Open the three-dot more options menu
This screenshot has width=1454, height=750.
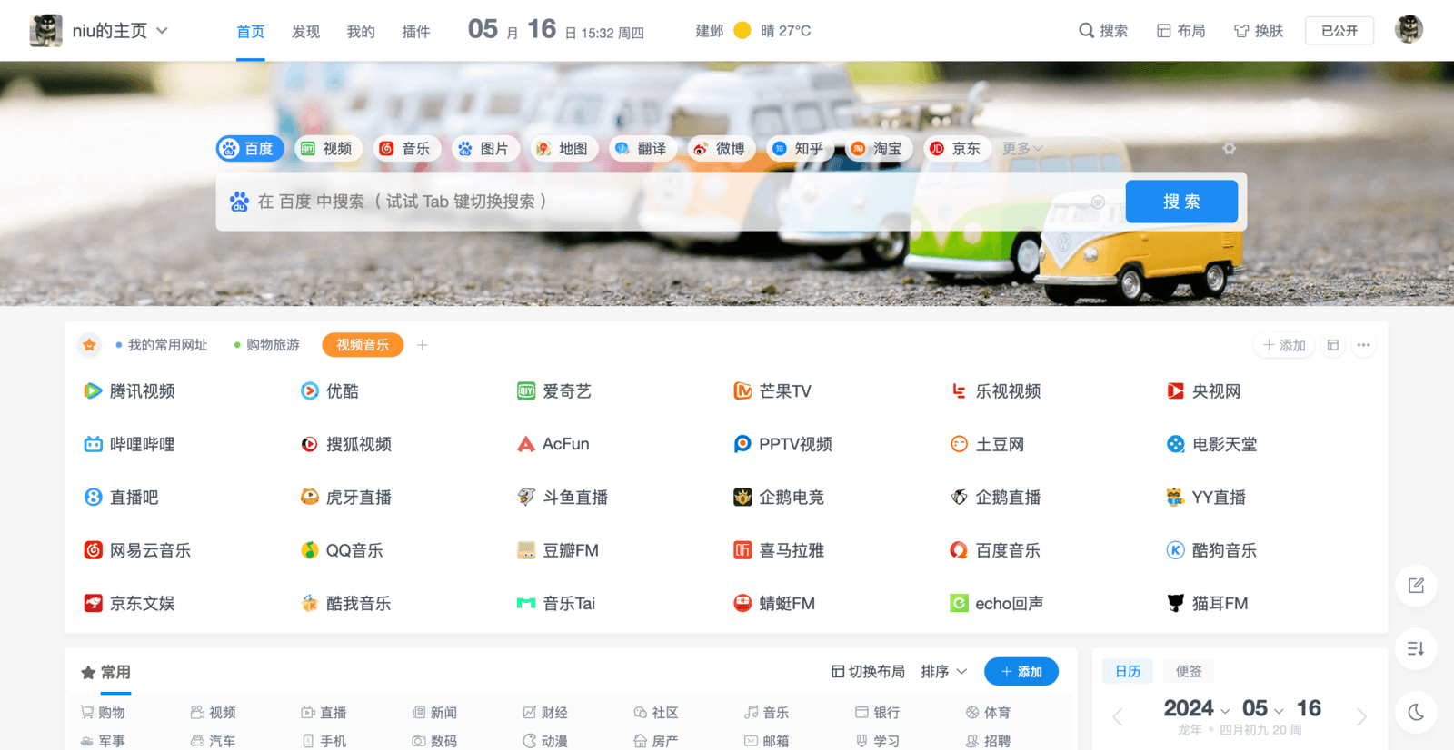point(1363,345)
